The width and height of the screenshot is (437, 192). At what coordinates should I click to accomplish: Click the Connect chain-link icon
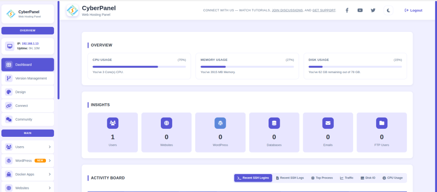pyautogui.click(x=9, y=106)
